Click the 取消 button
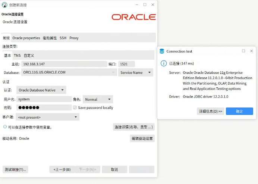 pyautogui.click(x=114, y=169)
